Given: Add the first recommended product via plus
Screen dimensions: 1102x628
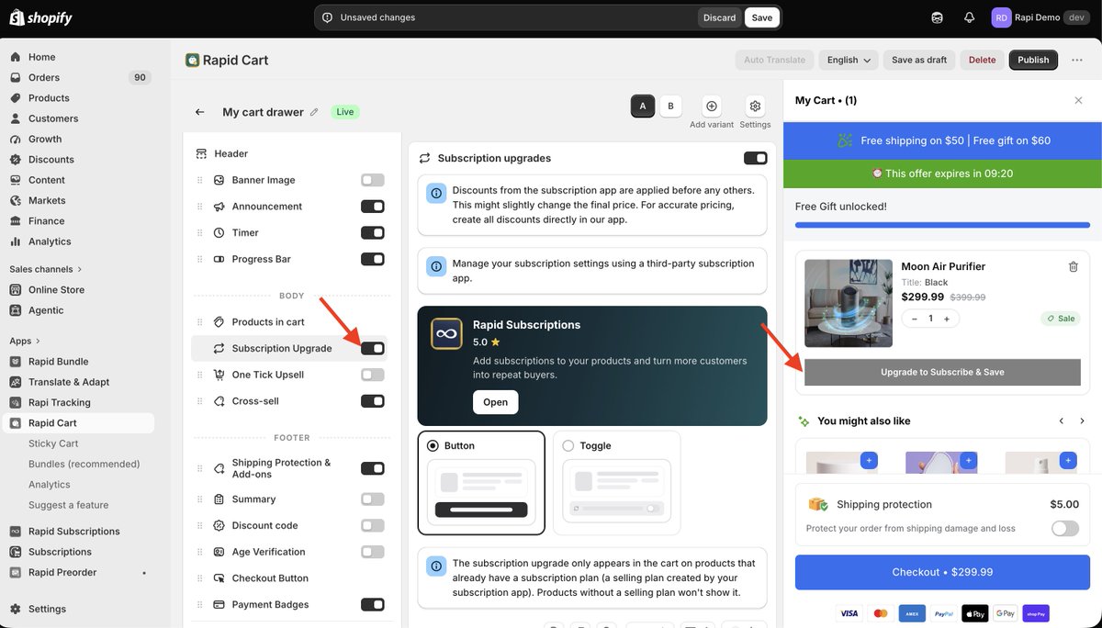Looking at the screenshot, I should pyautogui.click(x=869, y=460).
